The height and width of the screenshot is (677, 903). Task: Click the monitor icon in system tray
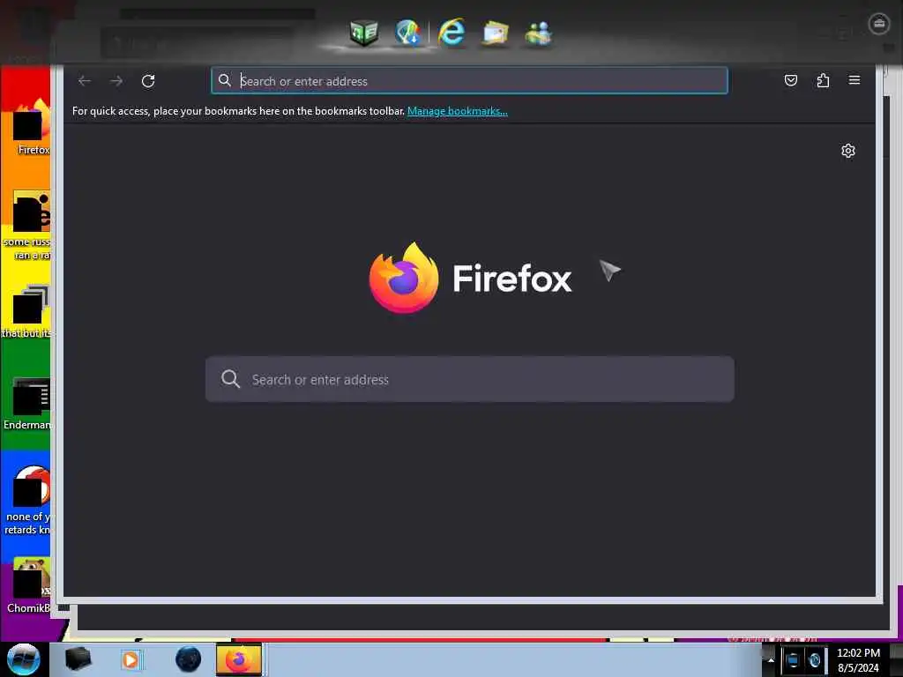793,660
